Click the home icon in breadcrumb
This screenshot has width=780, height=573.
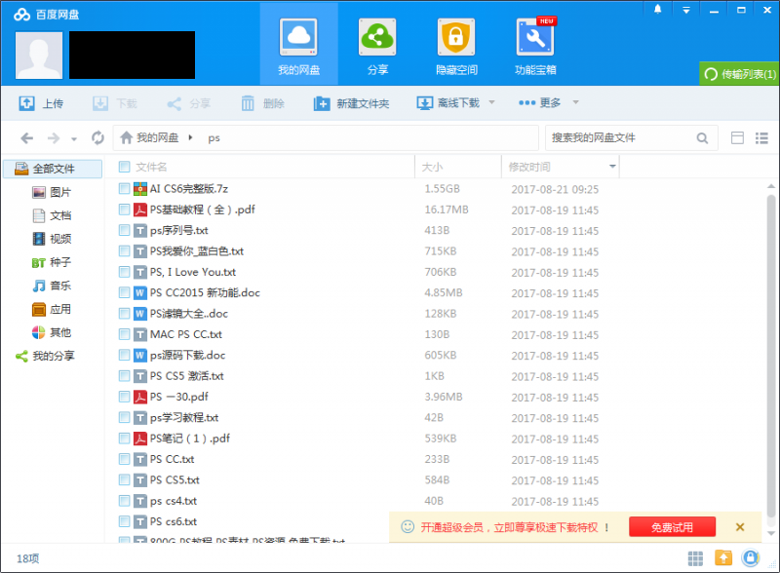pos(127,137)
